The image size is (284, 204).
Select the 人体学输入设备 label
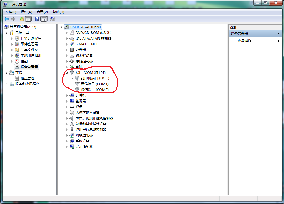88,113
